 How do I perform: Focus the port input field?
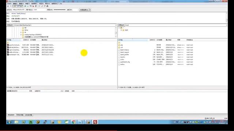(75, 10)
